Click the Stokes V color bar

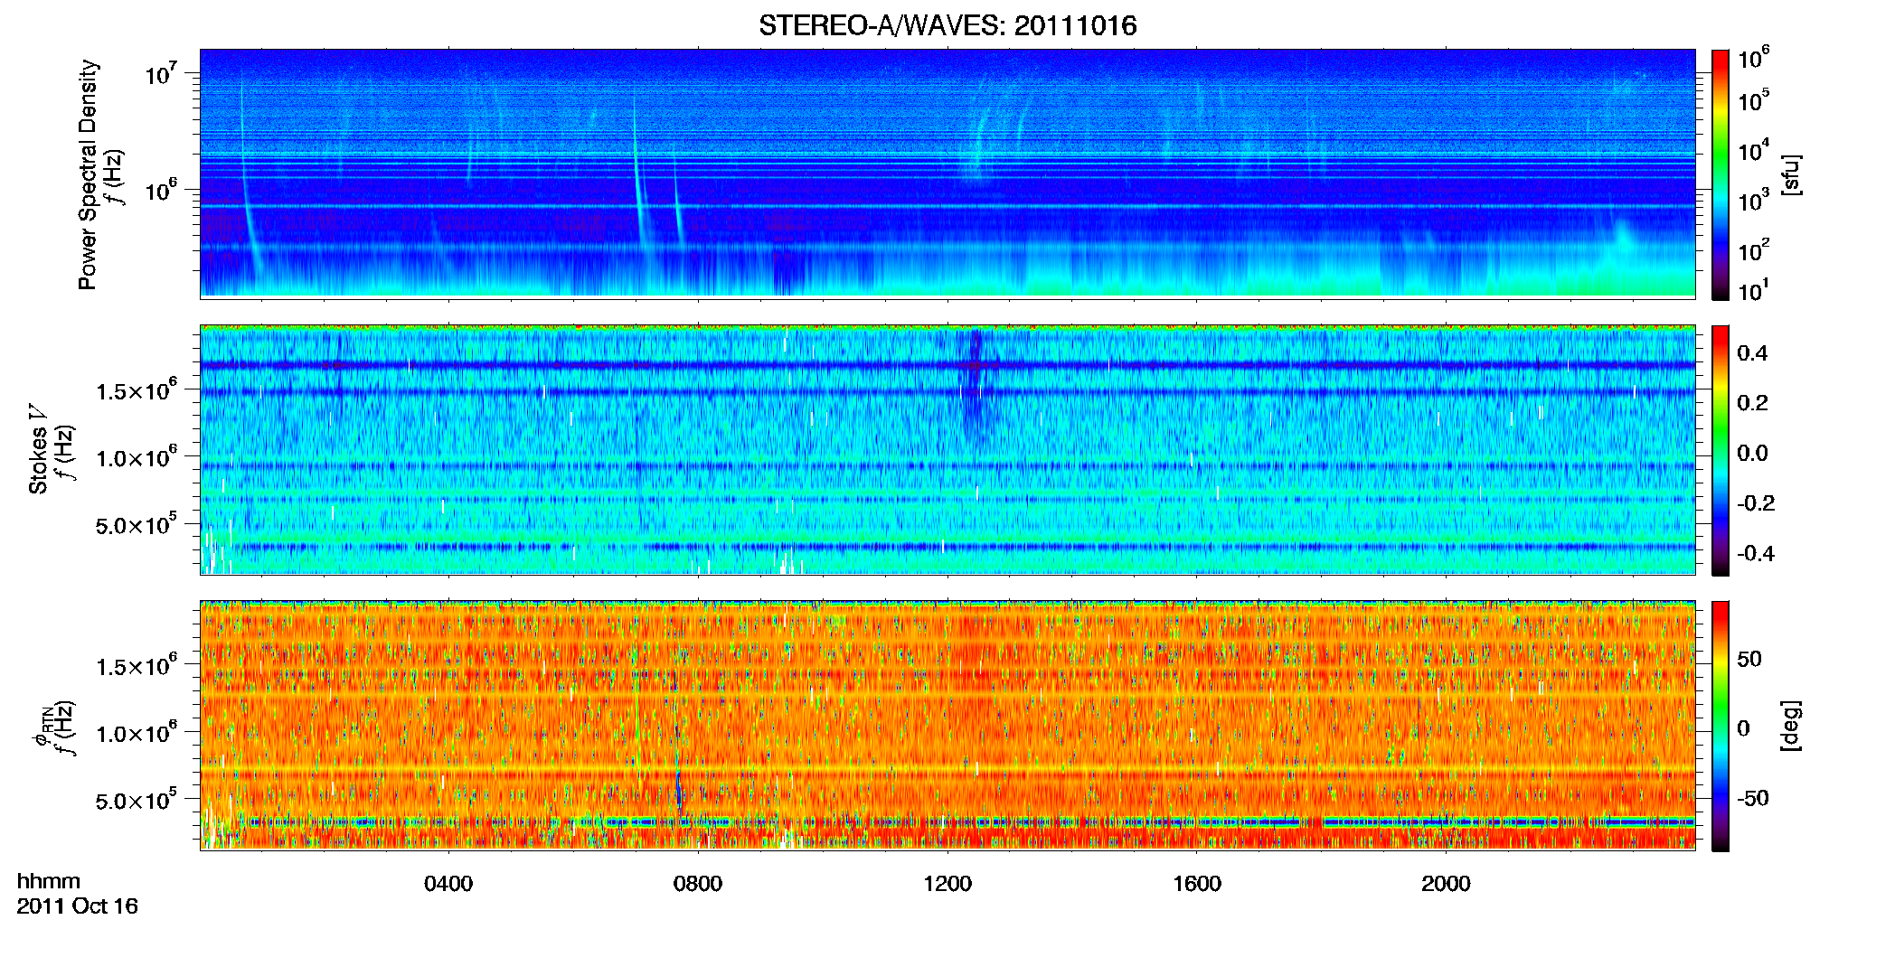click(x=1721, y=450)
